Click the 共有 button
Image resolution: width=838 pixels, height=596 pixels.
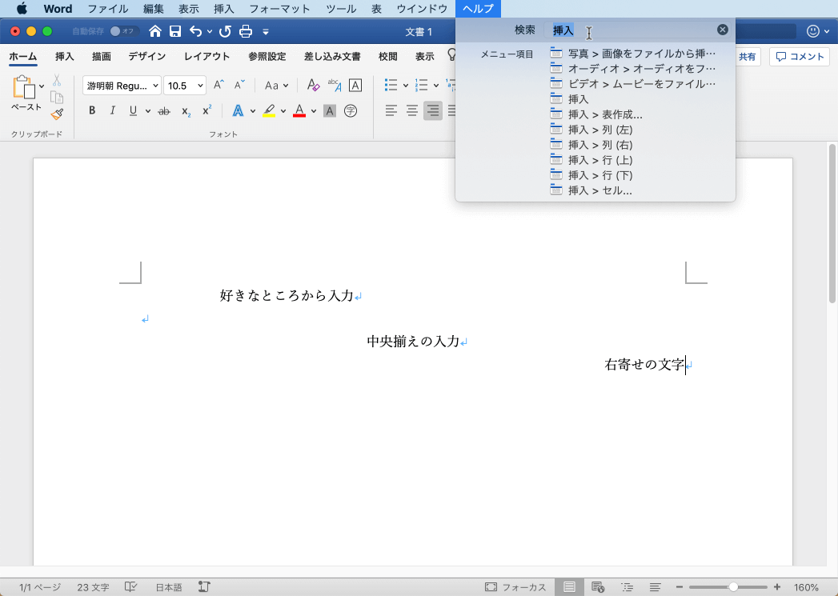747,57
